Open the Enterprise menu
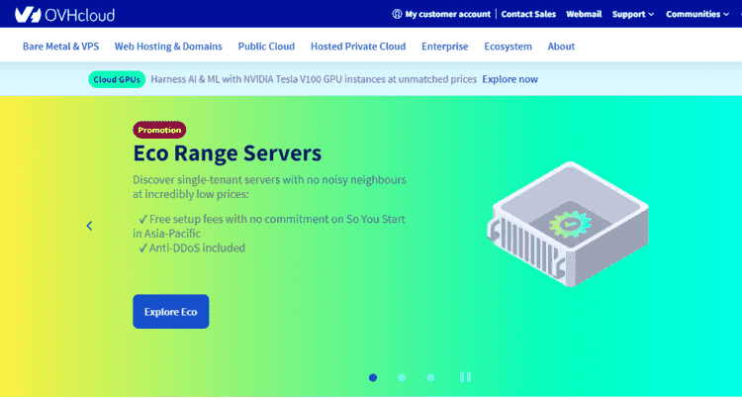742x398 pixels. coord(445,47)
